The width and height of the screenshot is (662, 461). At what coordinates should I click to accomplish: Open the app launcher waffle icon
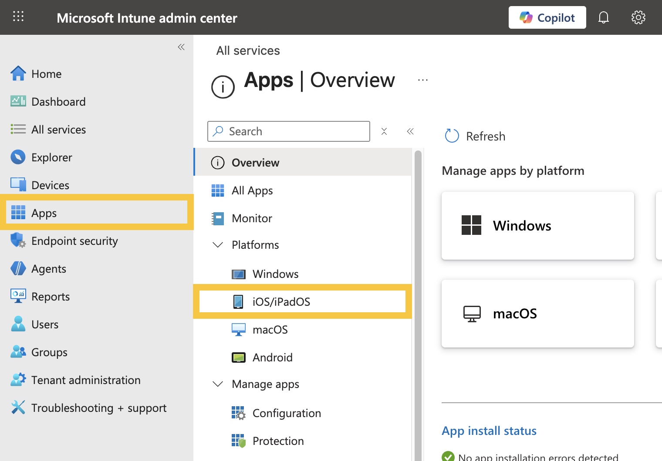pyautogui.click(x=18, y=17)
